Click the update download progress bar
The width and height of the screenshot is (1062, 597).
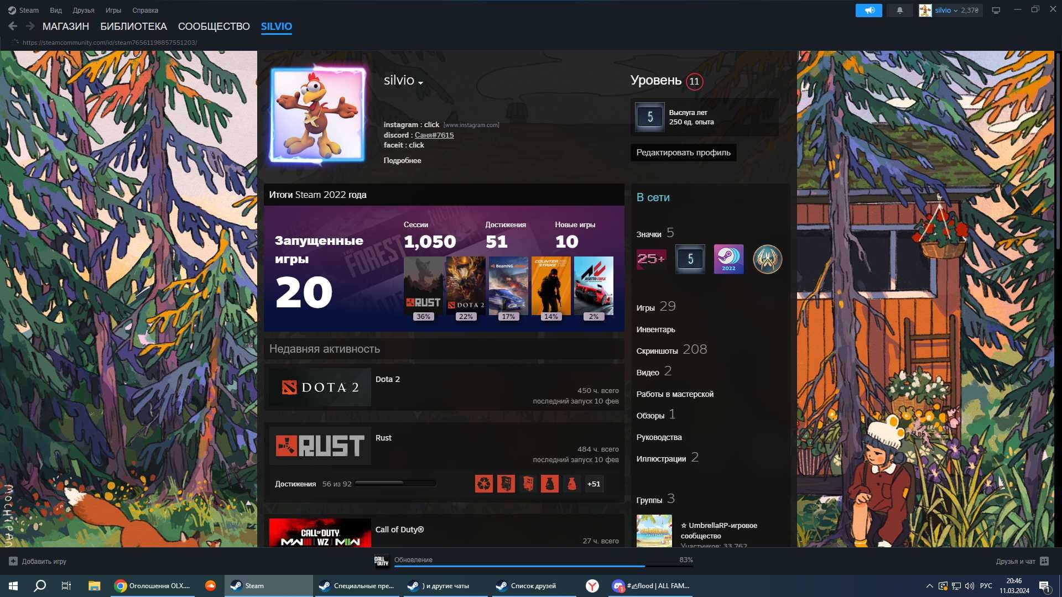pos(543,566)
